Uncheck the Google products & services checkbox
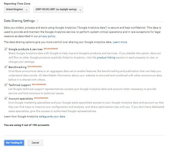Image resolution: width=172 pixels, height=151 pixels. click(x=6, y=49)
